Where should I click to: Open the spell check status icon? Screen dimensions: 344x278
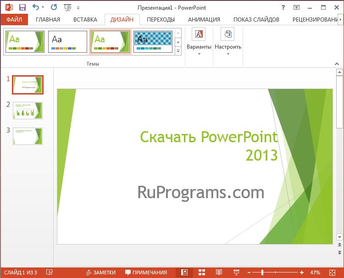point(50,272)
